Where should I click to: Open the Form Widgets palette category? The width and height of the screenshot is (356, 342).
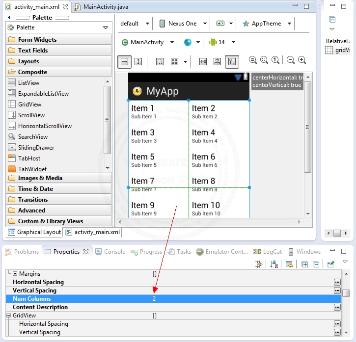click(x=37, y=40)
